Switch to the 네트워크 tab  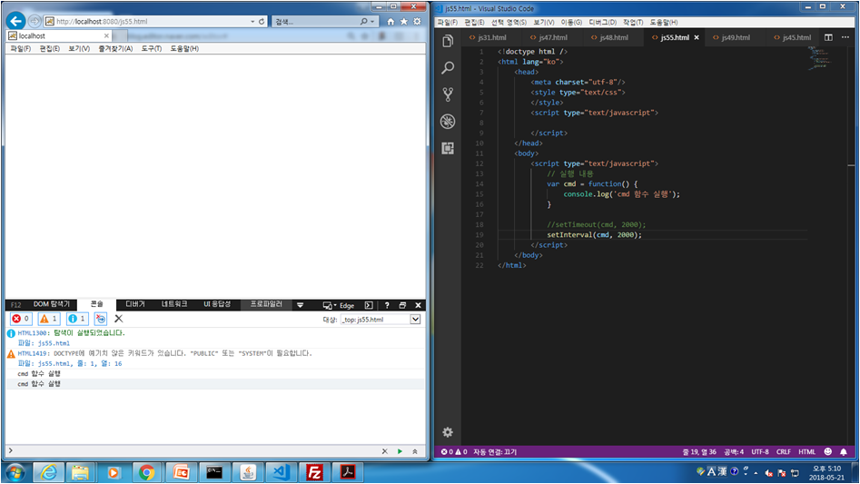(174, 304)
